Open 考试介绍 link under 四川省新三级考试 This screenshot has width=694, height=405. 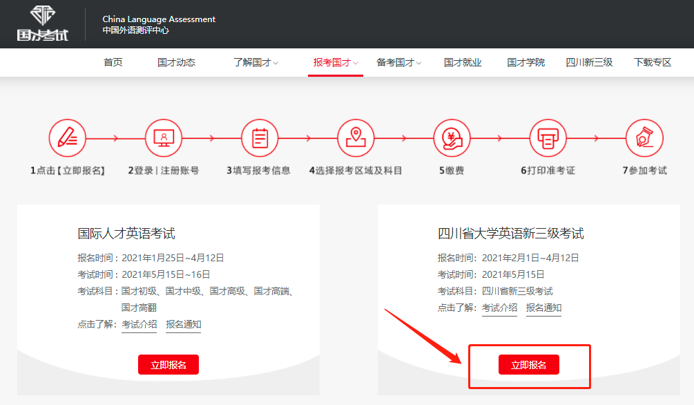click(x=499, y=308)
